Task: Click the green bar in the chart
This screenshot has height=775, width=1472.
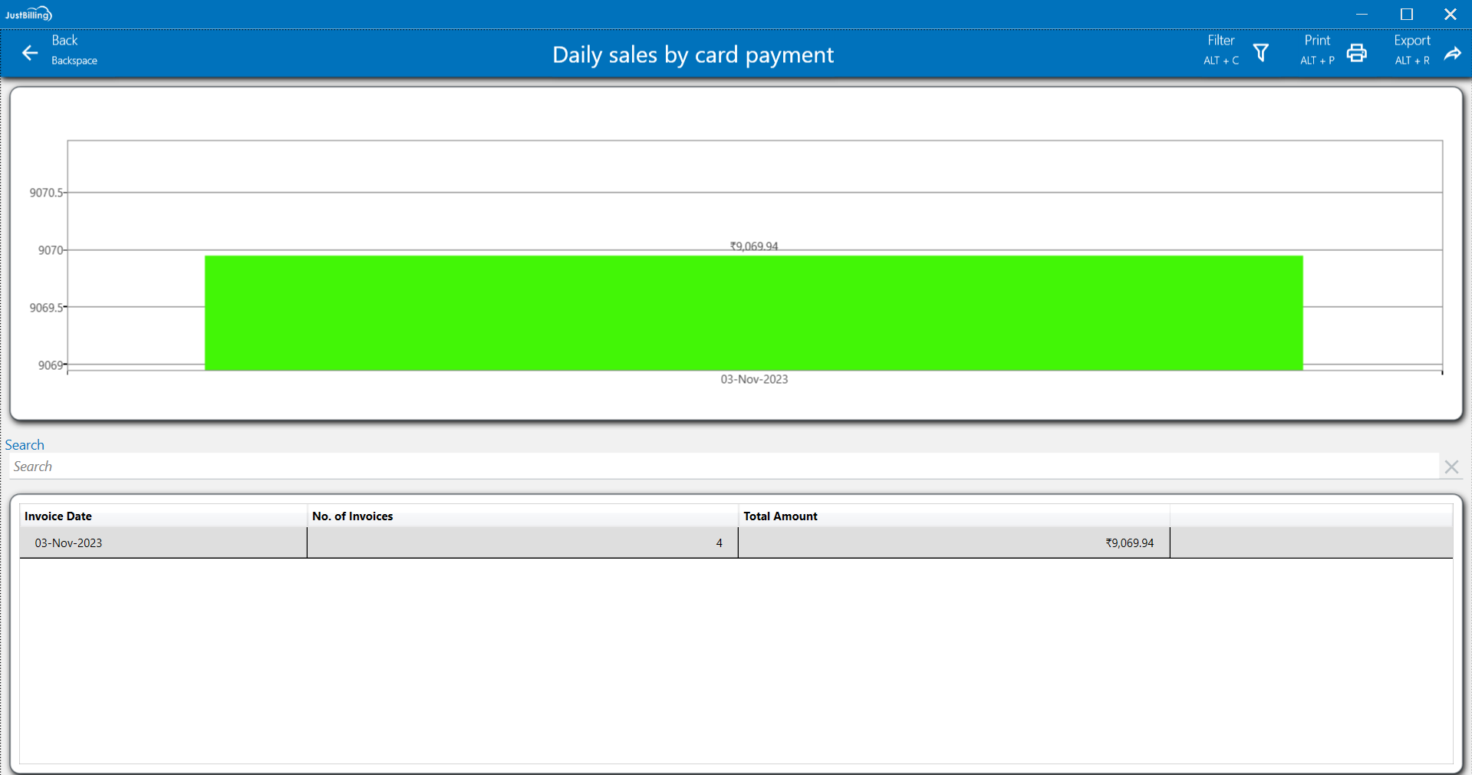Action: 753,313
